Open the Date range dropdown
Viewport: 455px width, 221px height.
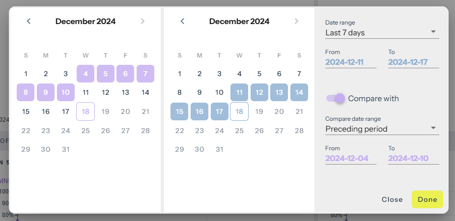pos(382,33)
